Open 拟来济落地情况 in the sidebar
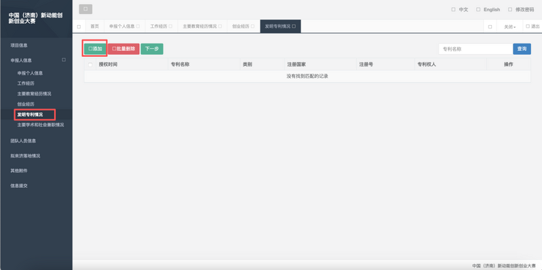Image resolution: width=542 pixels, height=270 pixels. (x=25, y=156)
